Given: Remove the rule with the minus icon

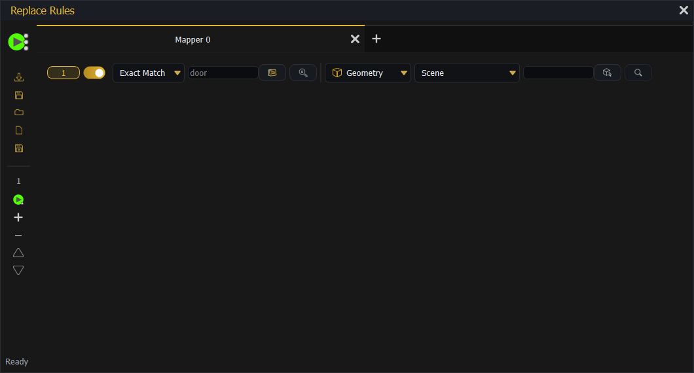Looking at the screenshot, I should pos(18,235).
